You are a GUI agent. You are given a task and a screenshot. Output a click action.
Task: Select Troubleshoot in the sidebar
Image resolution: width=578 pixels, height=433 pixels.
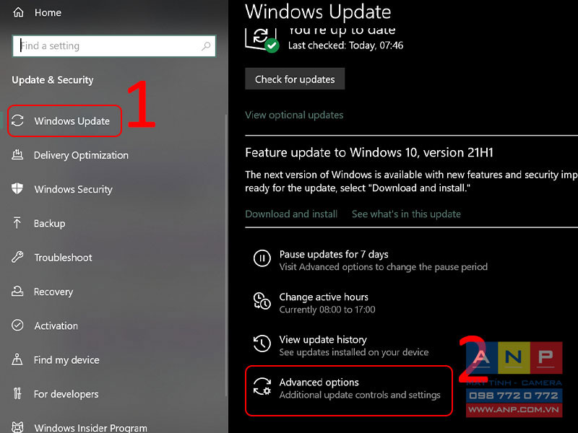(x=63, y=258)
